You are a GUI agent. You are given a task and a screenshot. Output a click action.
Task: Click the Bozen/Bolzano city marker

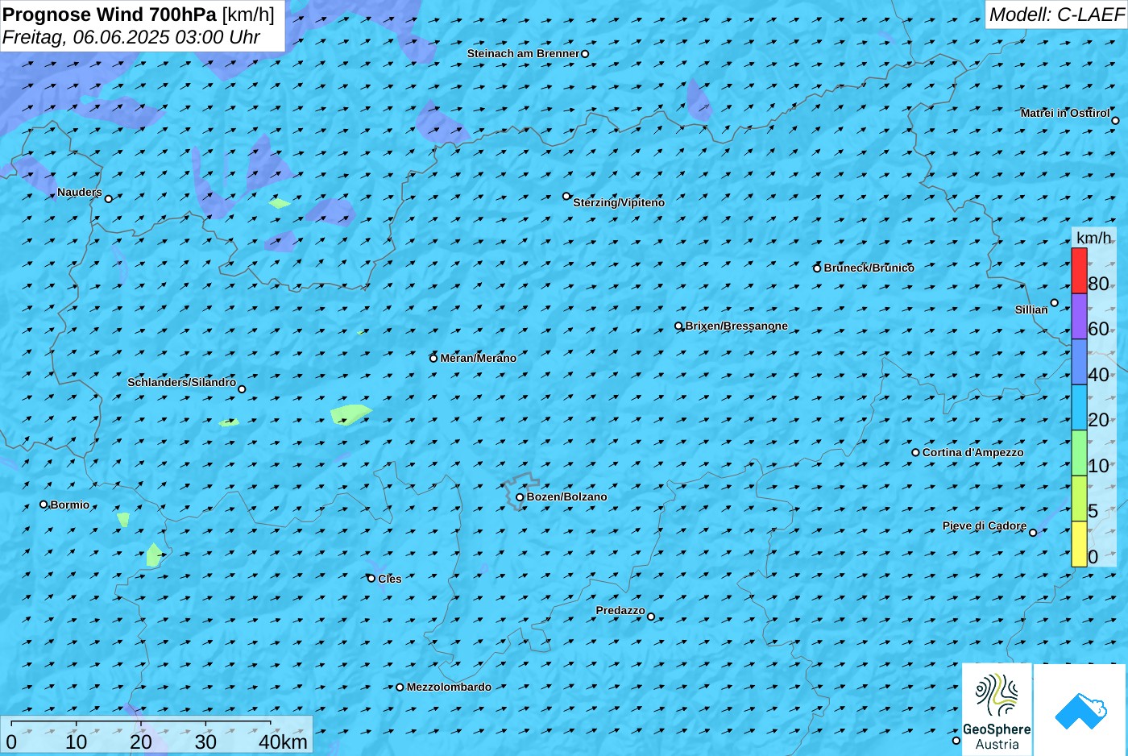520,497
